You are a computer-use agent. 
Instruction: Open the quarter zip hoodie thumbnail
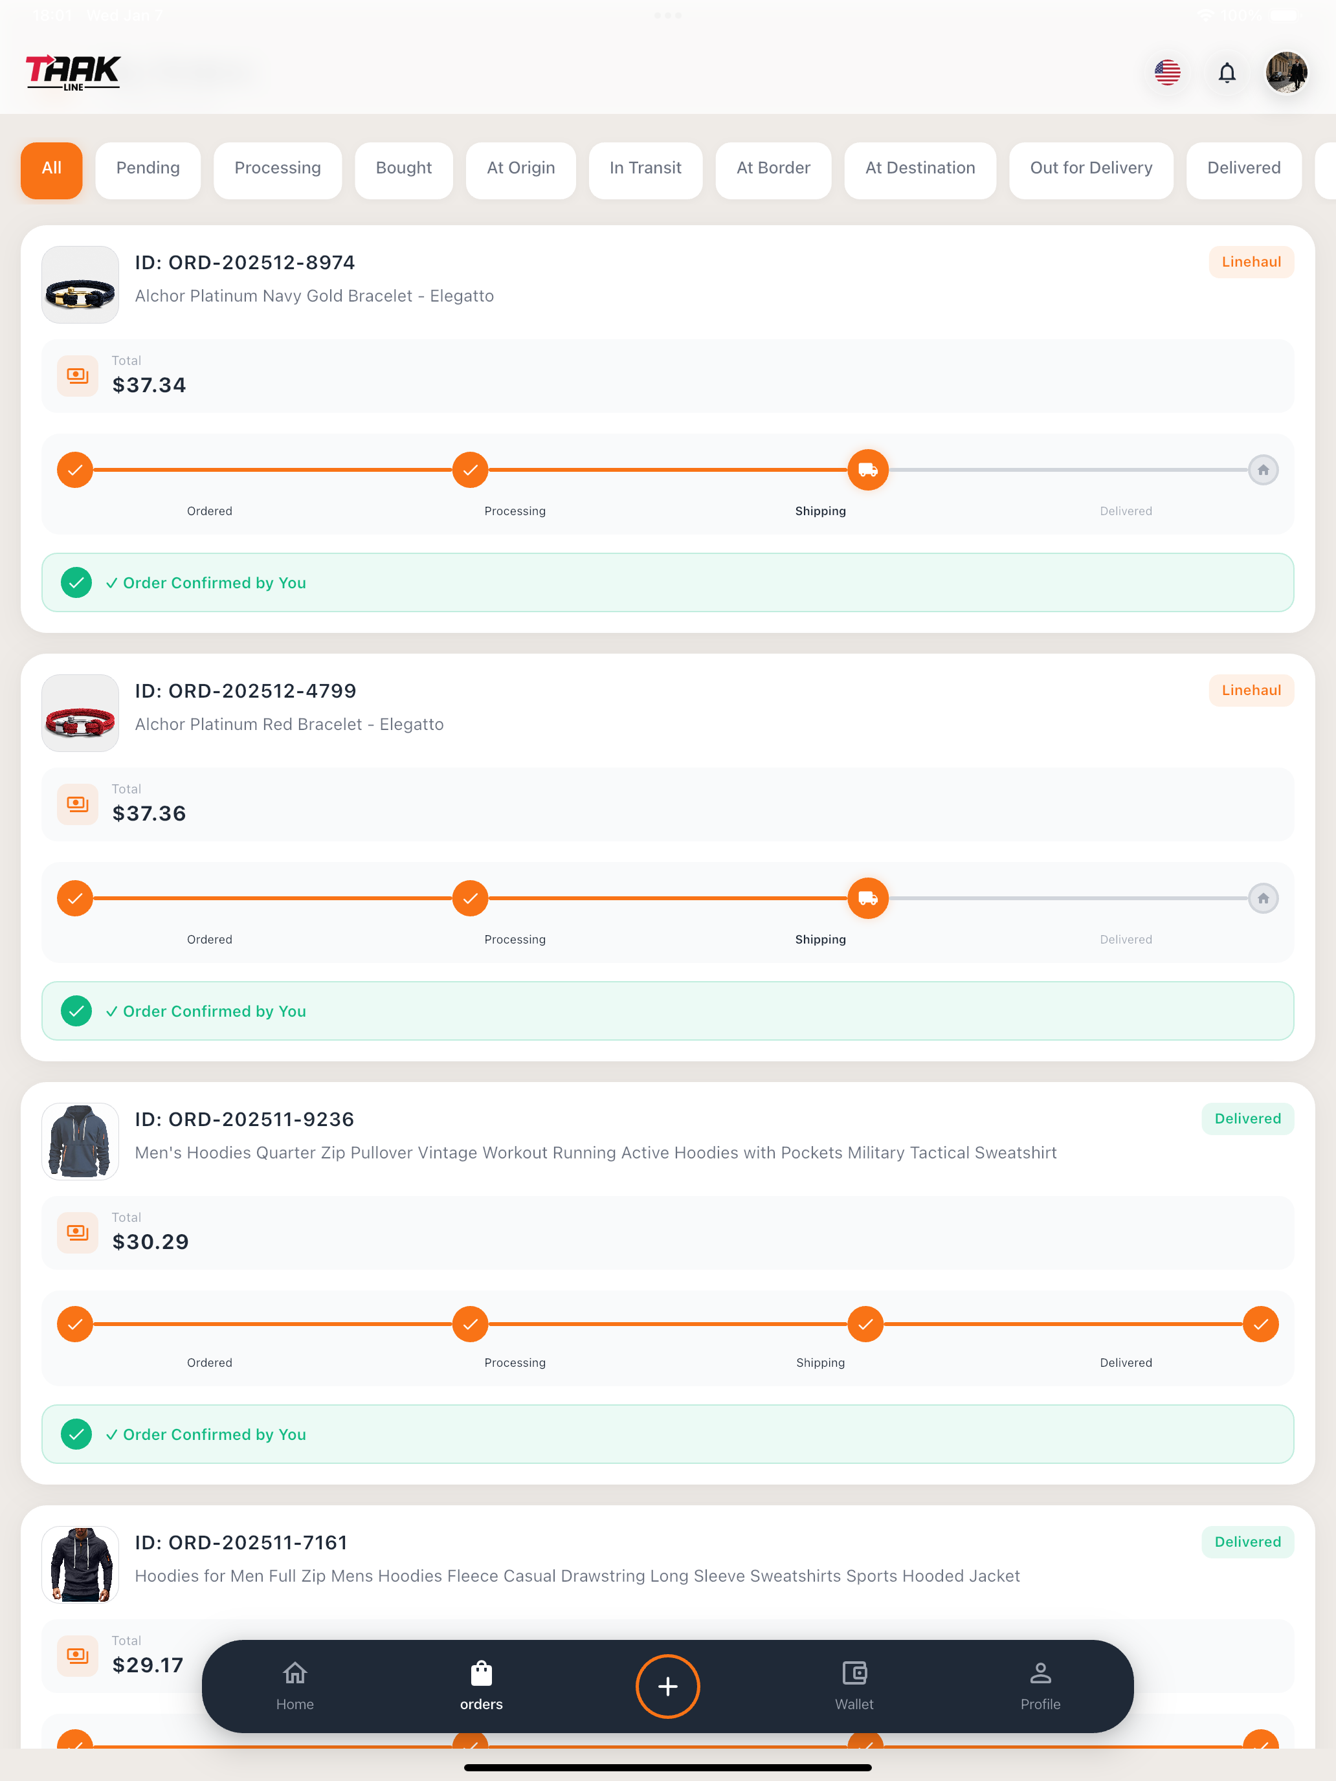80,1141
